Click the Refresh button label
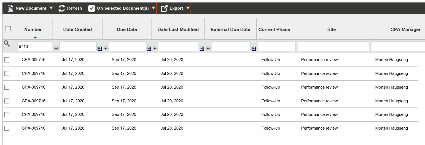425x145 pixels. pyautogui.click(x=74, y=8)
